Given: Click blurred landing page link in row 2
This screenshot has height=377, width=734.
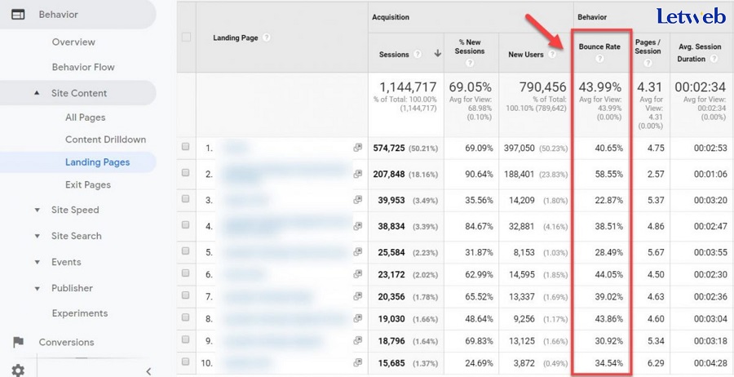Looking at the screenshot, I should [x=285, y=174].
